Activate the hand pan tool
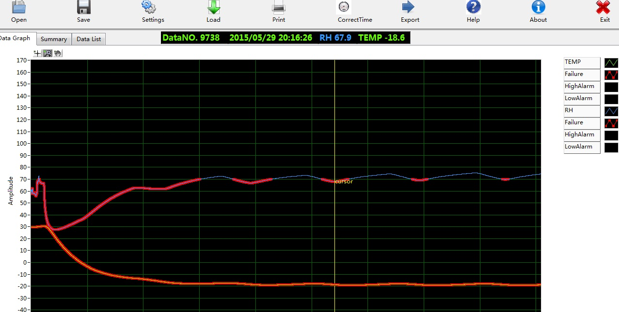The width and height of the screenshot is (619, 312). click(x=58, y=53)
